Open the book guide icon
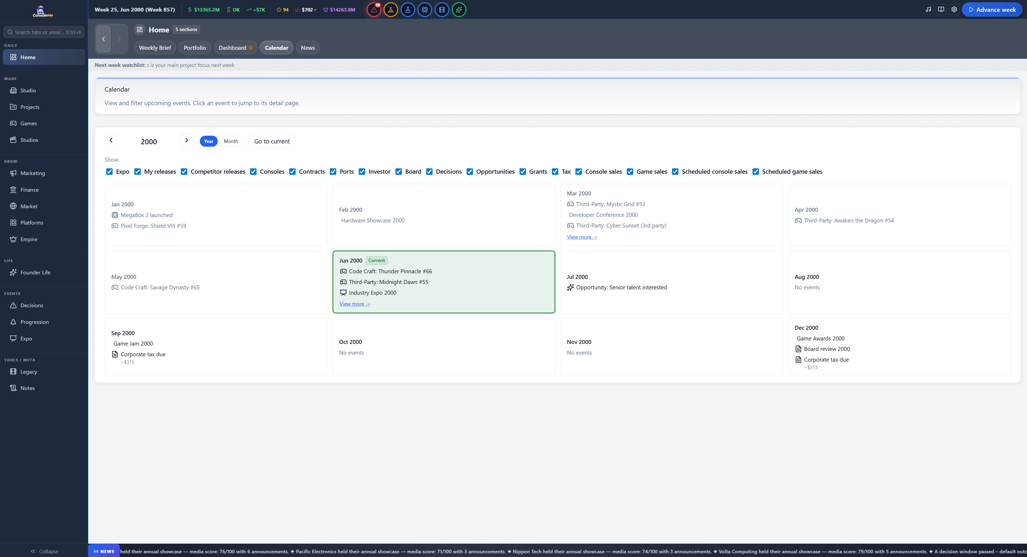The width and height of the screenshot is (1027, 557). 941,10
